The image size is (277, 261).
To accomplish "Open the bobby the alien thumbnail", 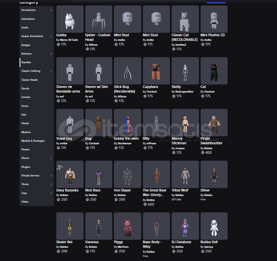I will click(127, 123).
